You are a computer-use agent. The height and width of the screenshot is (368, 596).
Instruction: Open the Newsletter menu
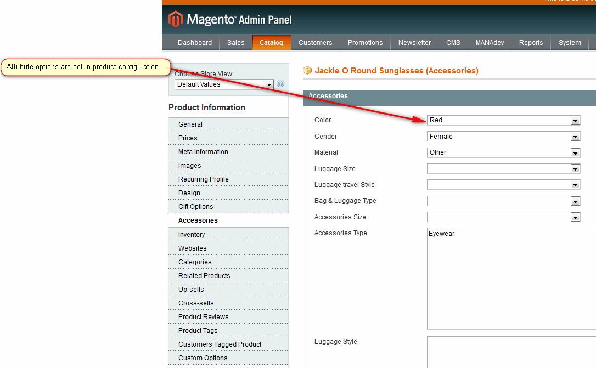coord(414,43)
